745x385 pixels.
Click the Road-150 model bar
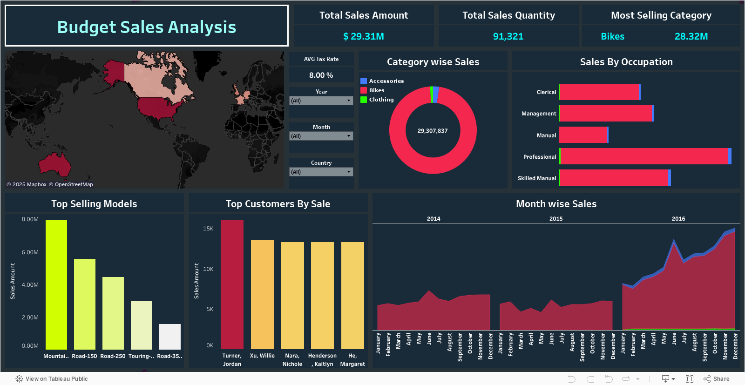click(x=85, y=304)
